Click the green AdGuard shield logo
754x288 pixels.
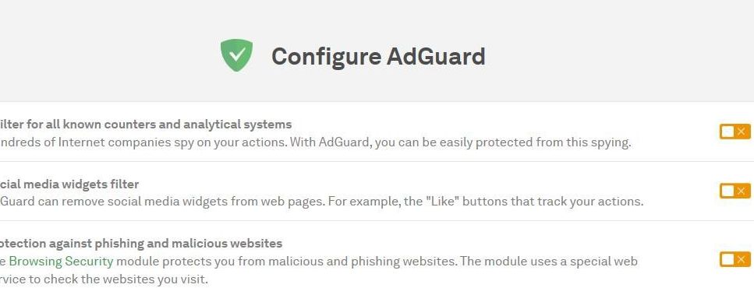click(236, 55)
